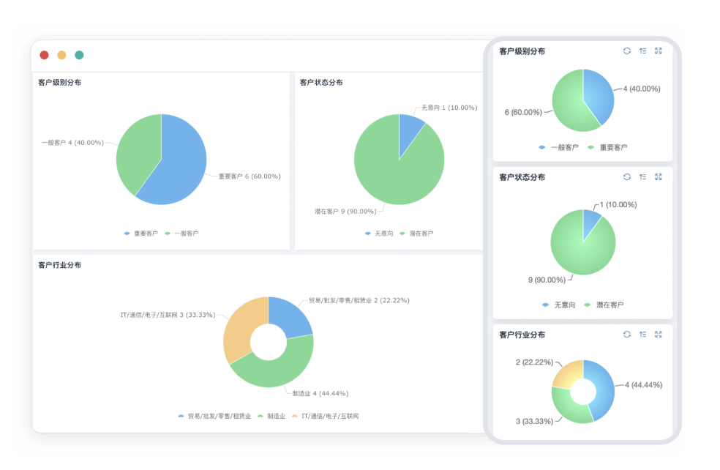Refresh the 客户行业分布 sidebar chart
This screenshot has height=470, width=720.
coord(627,335)
